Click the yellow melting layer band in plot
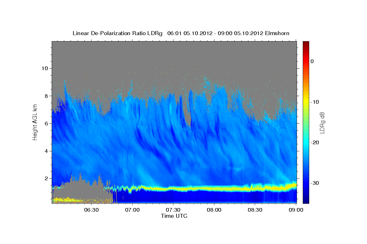This screenshot has width=367, height=244. [214, 188]
